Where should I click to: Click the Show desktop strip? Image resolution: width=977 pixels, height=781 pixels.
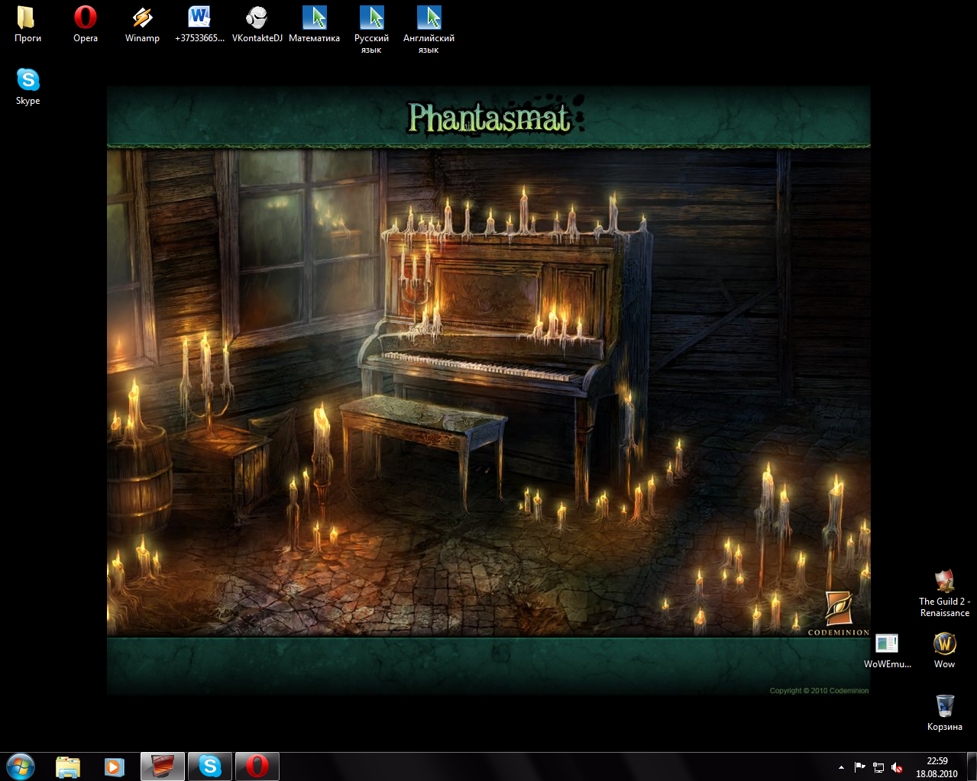click(x=972, y=766)
